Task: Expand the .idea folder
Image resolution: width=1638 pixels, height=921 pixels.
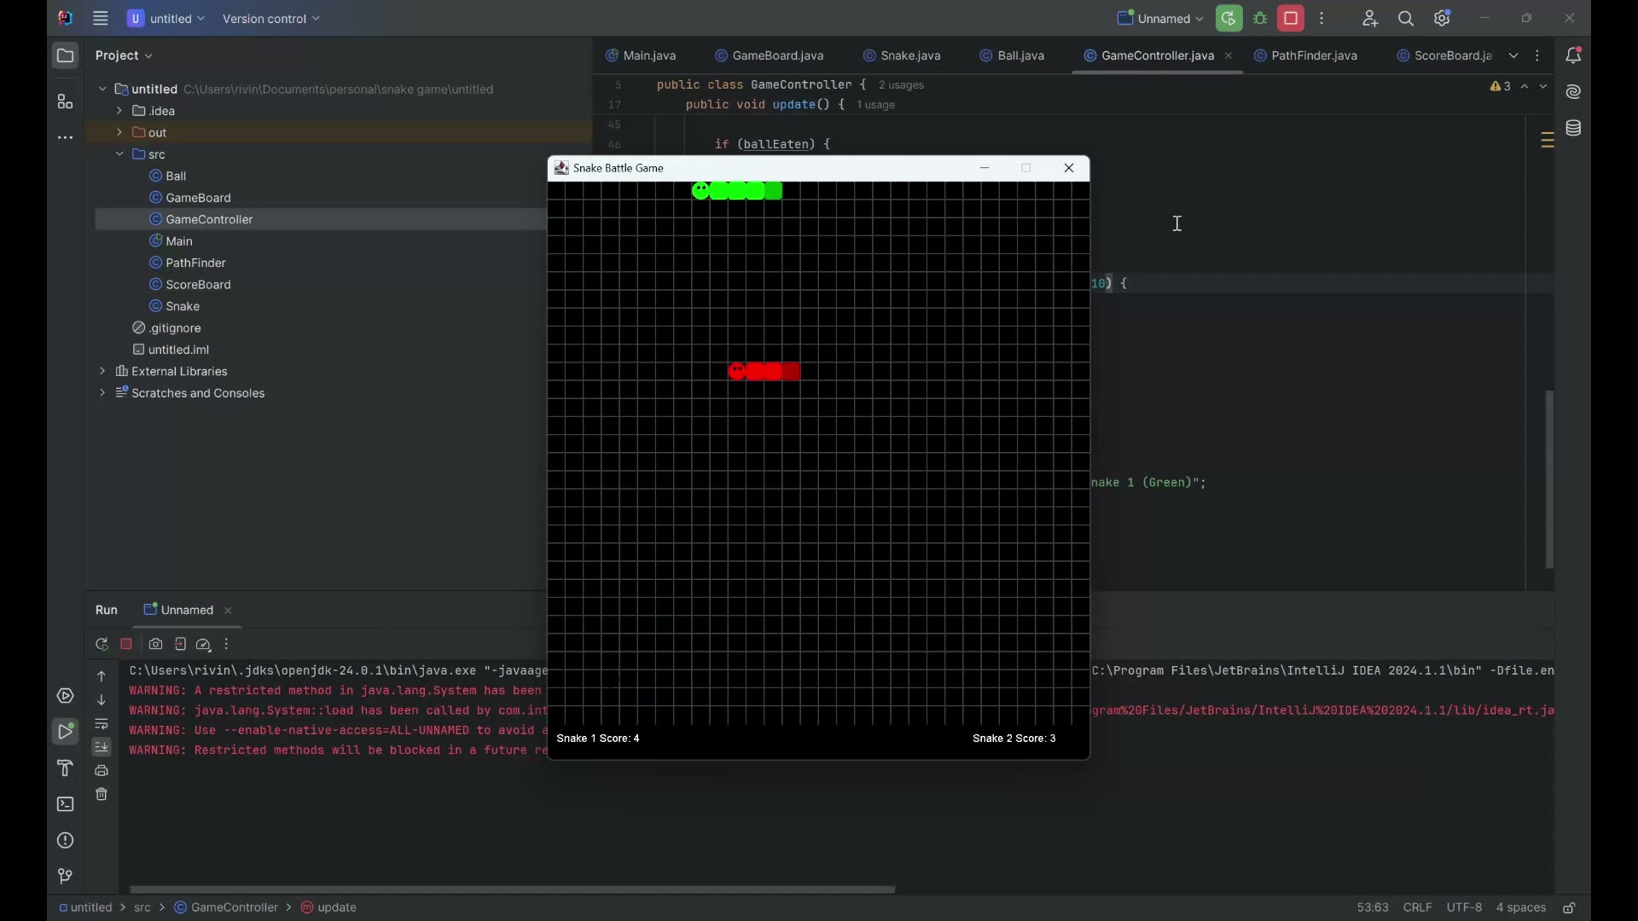Action: [x=120, y=112]
